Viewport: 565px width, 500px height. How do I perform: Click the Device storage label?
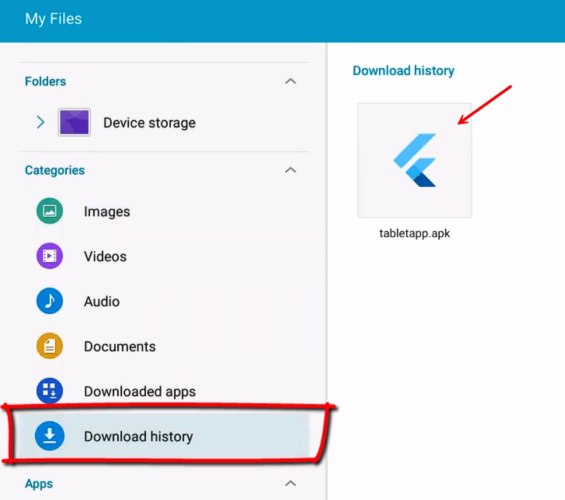click(x=150, y=123)
